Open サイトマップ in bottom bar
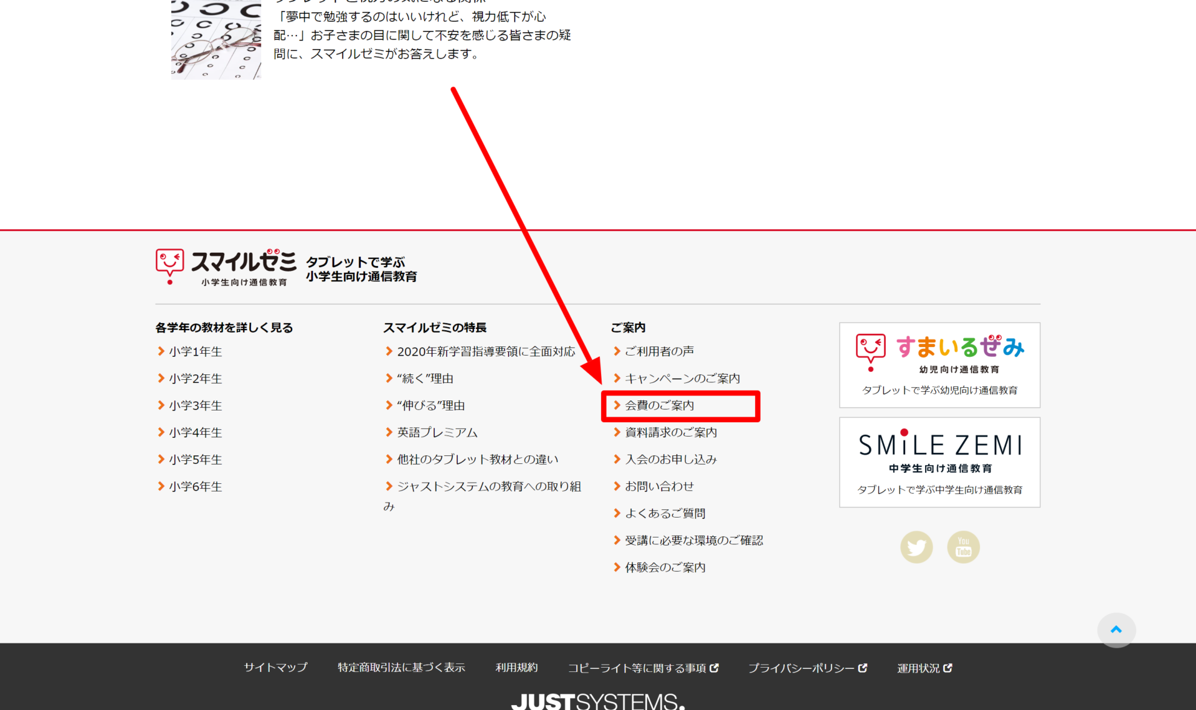Image resolution: width=1196 pixels, height=710 pixels. coord(275,668)
